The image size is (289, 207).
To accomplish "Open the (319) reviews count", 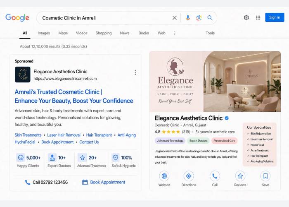I will coord(186,132).
